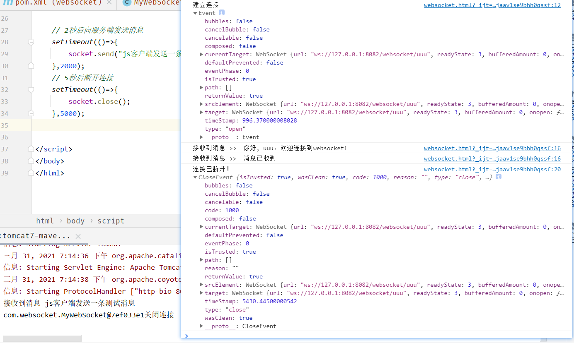Expand srcElement under the open Event

(201, 104)
